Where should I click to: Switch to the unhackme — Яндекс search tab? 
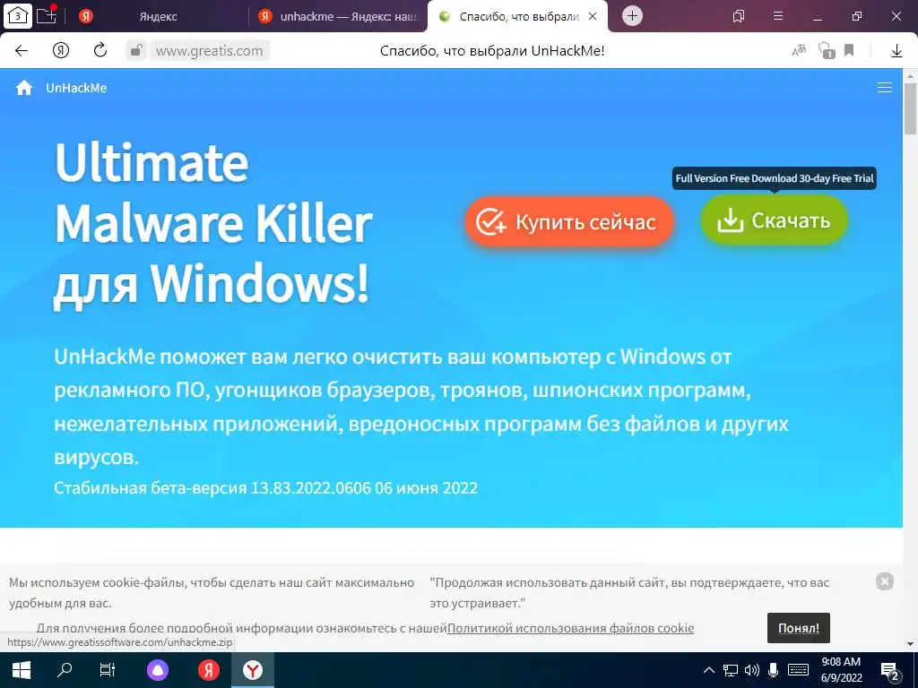[338, 16]
